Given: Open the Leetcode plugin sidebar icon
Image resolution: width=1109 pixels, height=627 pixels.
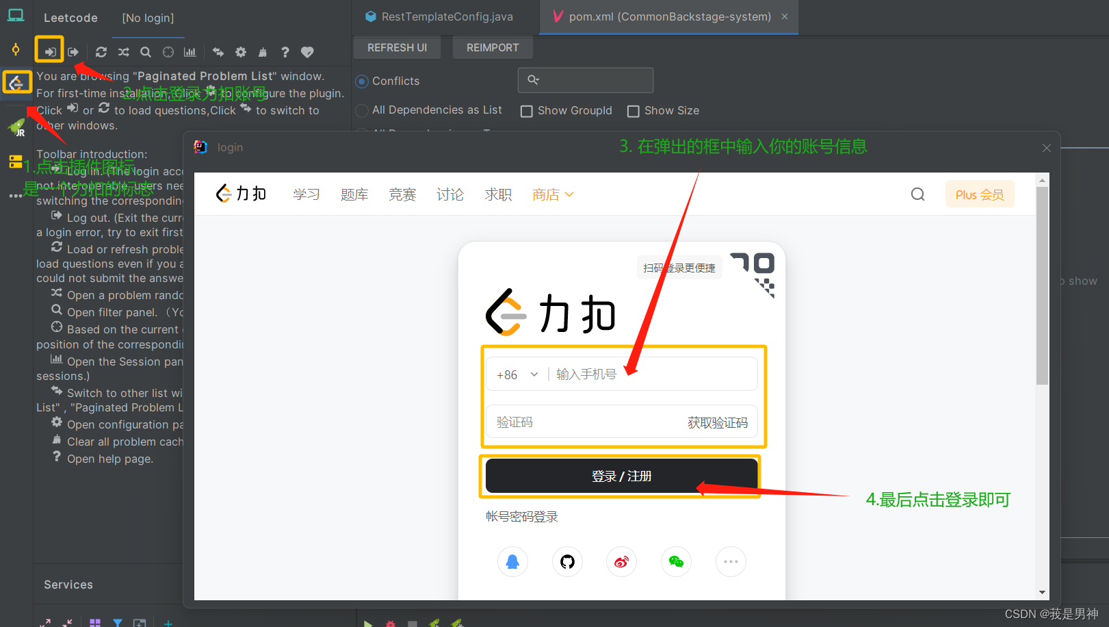Looking at the screenshot, I should (x=16, y=83).
